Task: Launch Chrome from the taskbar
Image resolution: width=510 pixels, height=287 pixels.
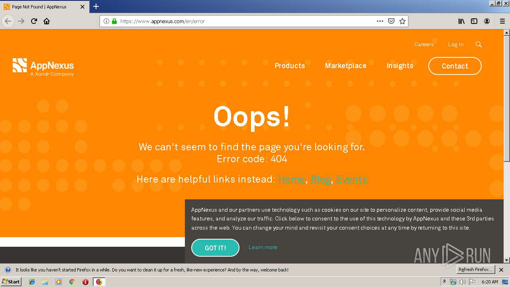Action: (x=72, y=282)
